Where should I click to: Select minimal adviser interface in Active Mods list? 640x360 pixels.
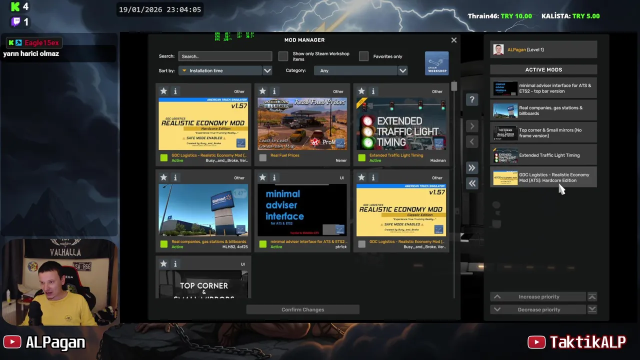point(543,88)
